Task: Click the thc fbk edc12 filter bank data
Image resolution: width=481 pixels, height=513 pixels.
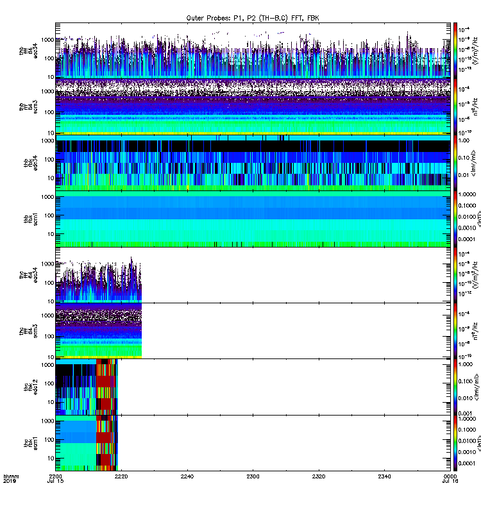Action: coord(87,387)
